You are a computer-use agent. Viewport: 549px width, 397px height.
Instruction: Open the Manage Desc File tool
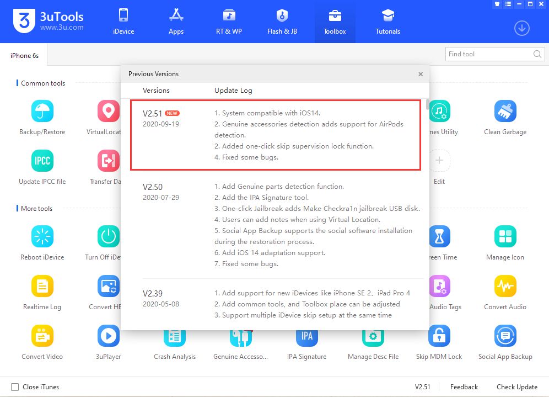(373, 338)
